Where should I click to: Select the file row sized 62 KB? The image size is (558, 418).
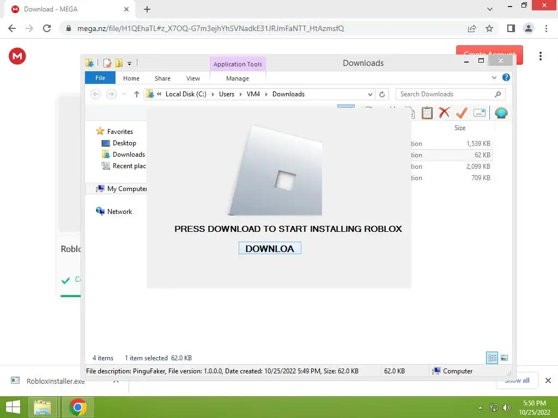[452, 155]
